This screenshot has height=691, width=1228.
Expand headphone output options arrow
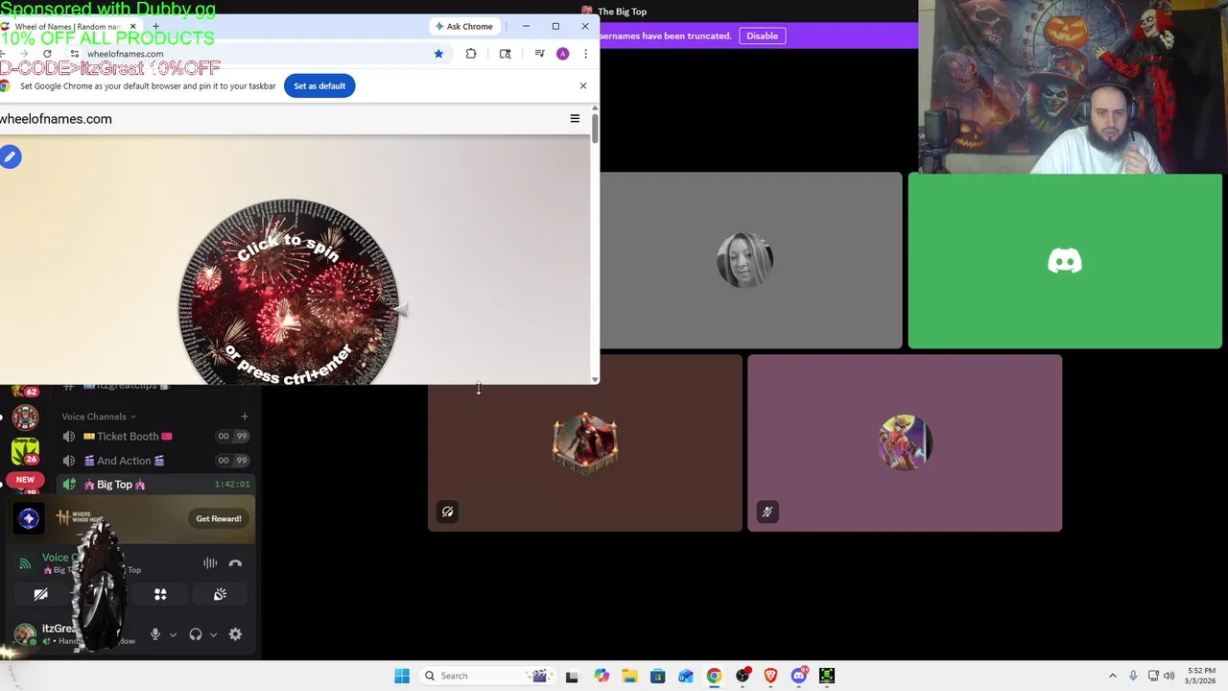[213, 634]
